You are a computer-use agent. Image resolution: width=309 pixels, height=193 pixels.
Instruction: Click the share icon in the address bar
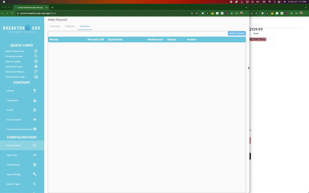coord(192,13)
